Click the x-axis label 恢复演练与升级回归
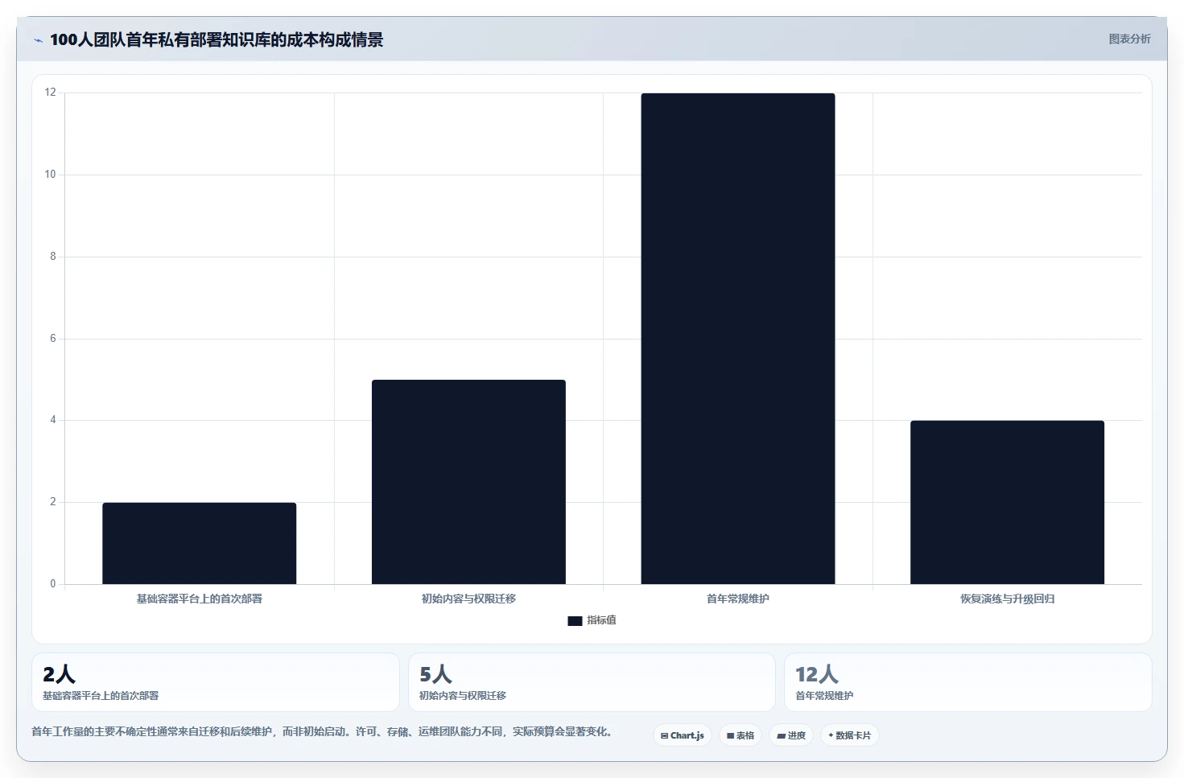The image size is (1184, 778). (1007, 599)
